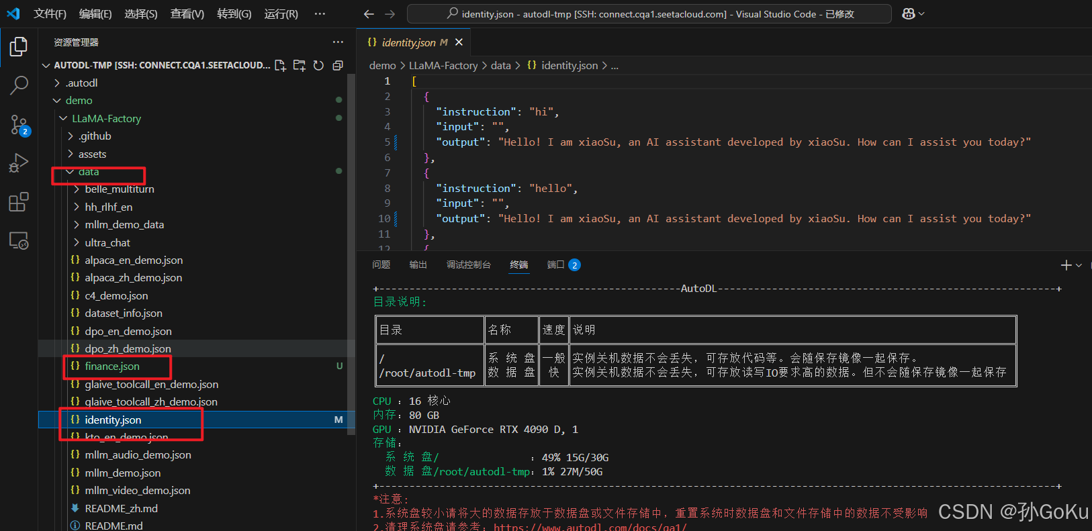The image size is (1092, 531).
Task: Open the 文件(F) menu
Action: [x=50, y=14]
